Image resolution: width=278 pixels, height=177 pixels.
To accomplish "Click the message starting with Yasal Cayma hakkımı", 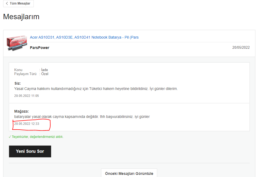I will [96, 89].
